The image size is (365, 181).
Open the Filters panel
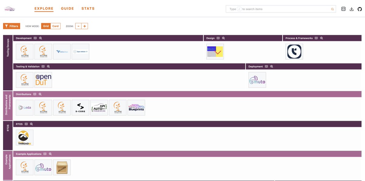point(12,26)
